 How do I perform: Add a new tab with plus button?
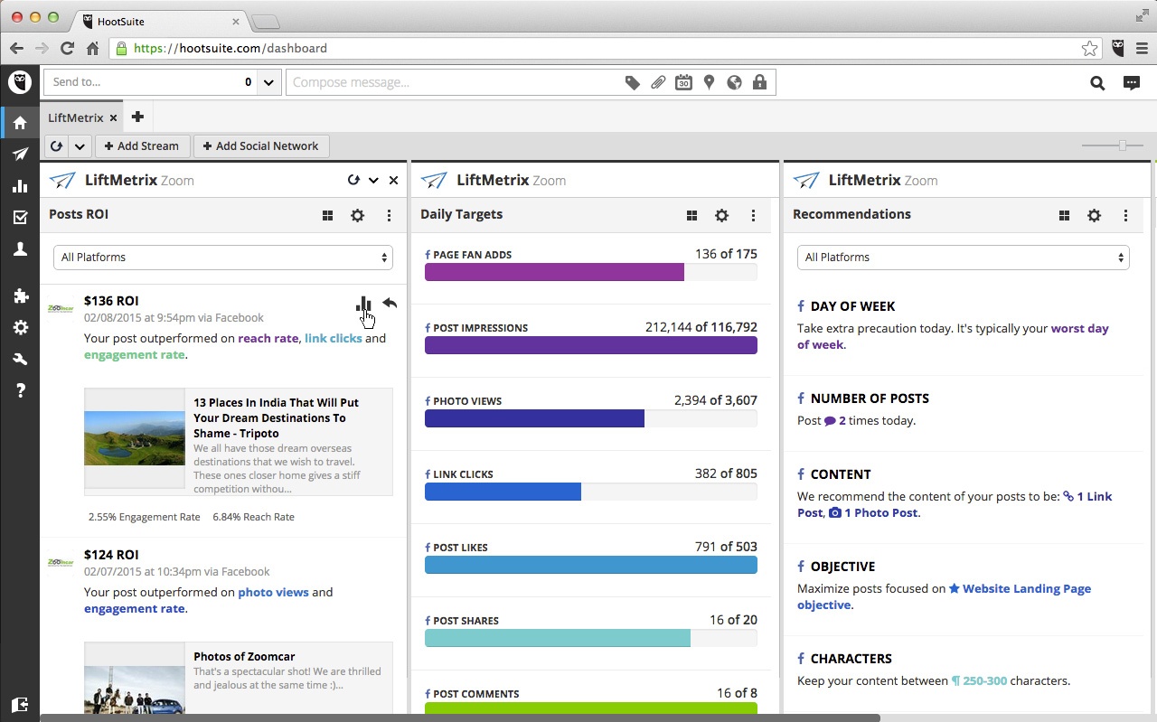pyautogui.click(x=137, y=117)
